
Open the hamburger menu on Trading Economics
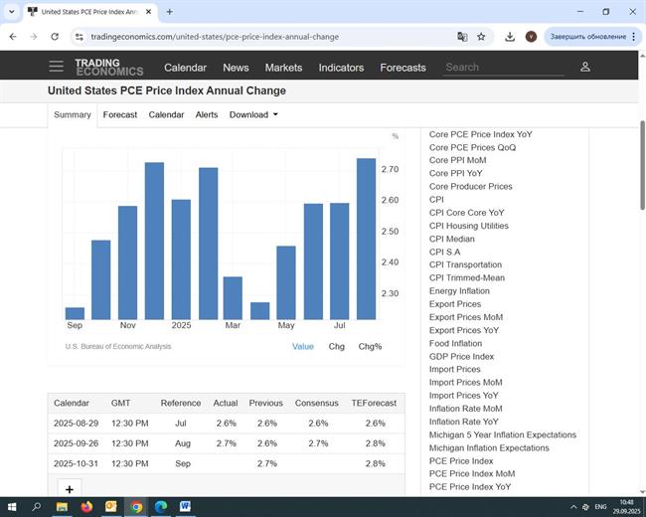click(x=56, y=67)
